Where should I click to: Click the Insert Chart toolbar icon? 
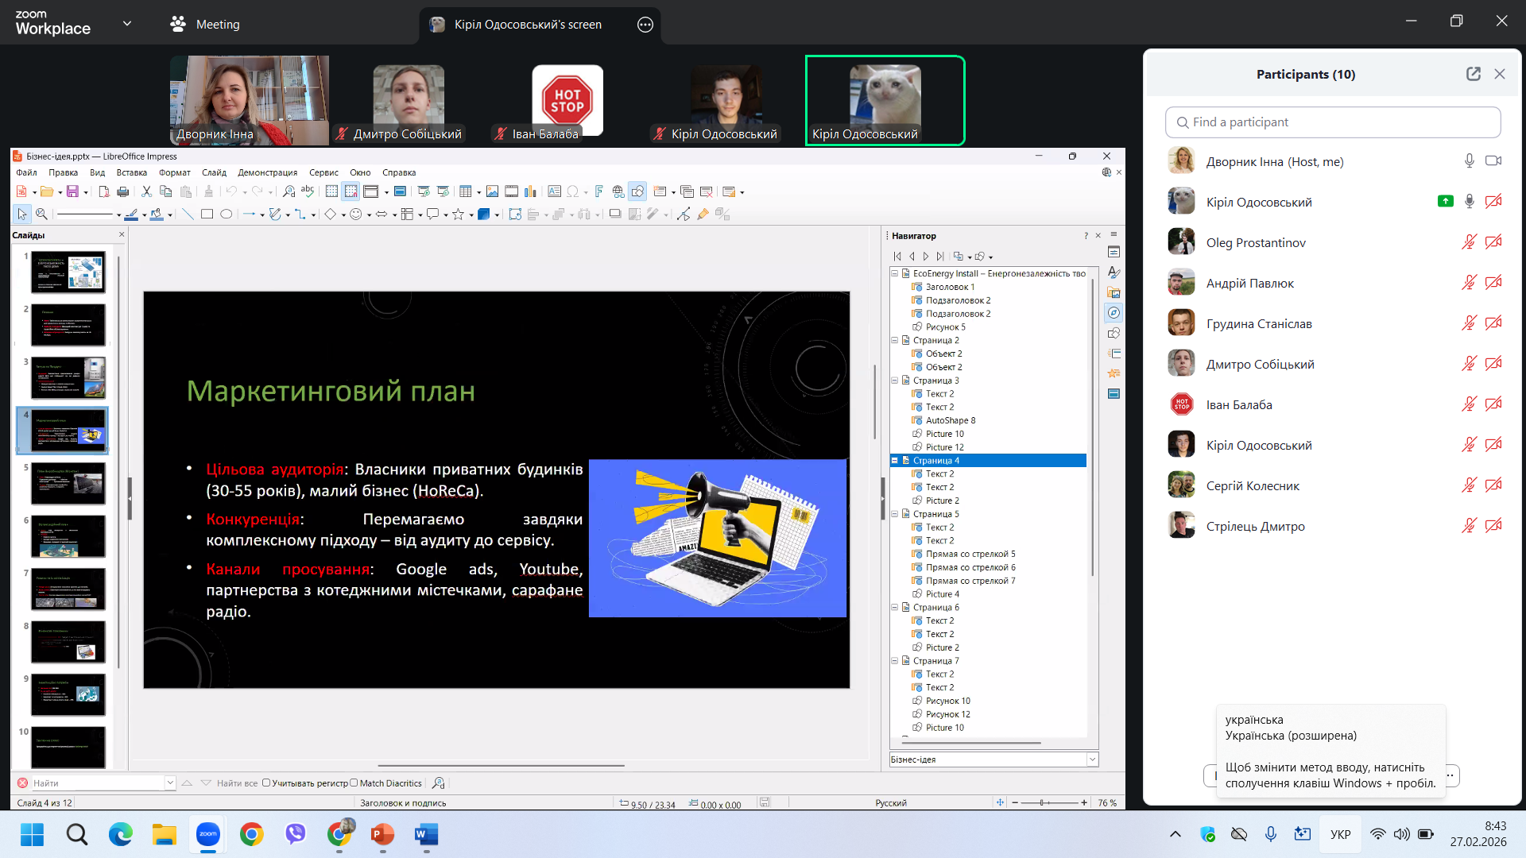(x=530, y=191)
